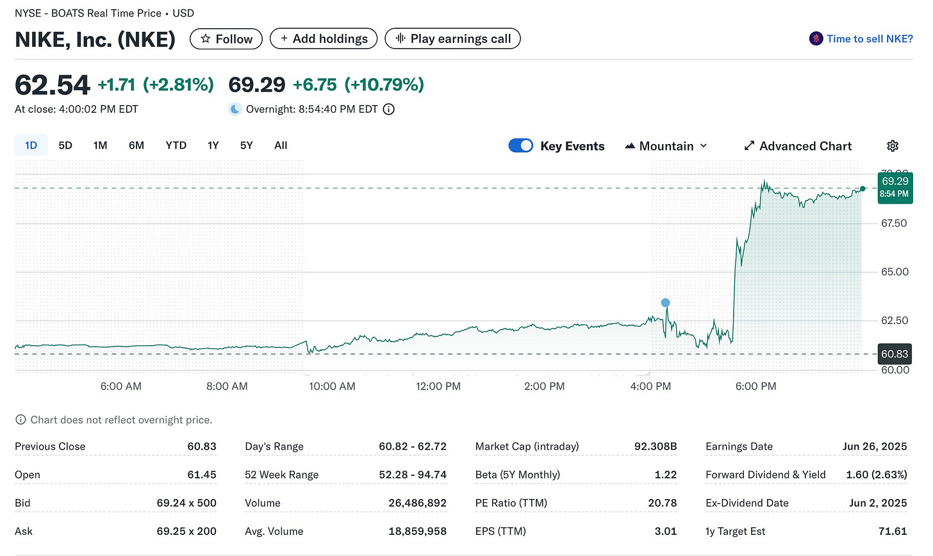Click the Open value 61.45
933x556 pixels.
202,475
